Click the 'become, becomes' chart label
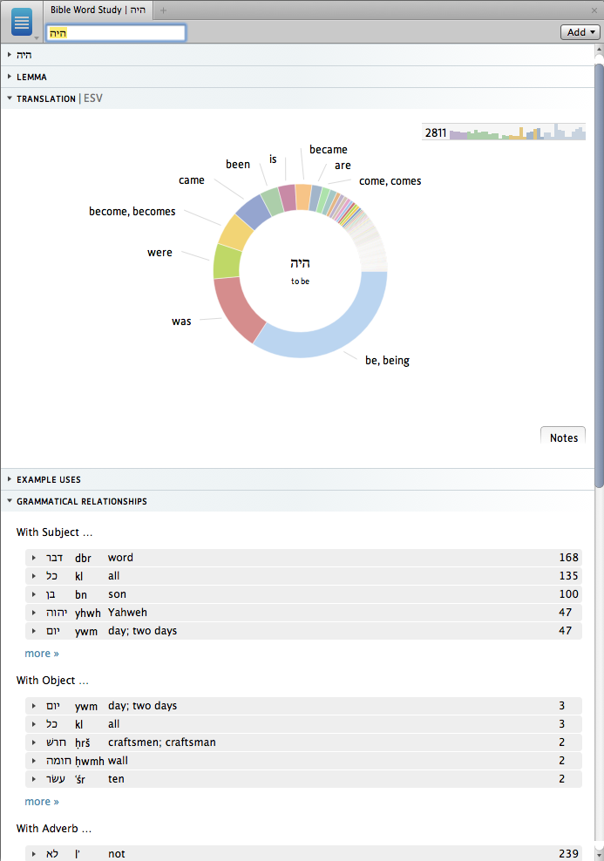 click(132, 212)
